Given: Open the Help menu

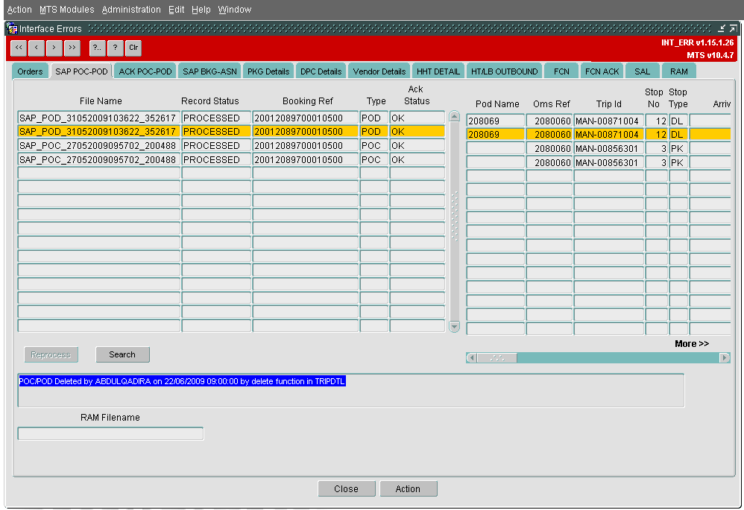Looking at the screenshot, I should [201, 10].
